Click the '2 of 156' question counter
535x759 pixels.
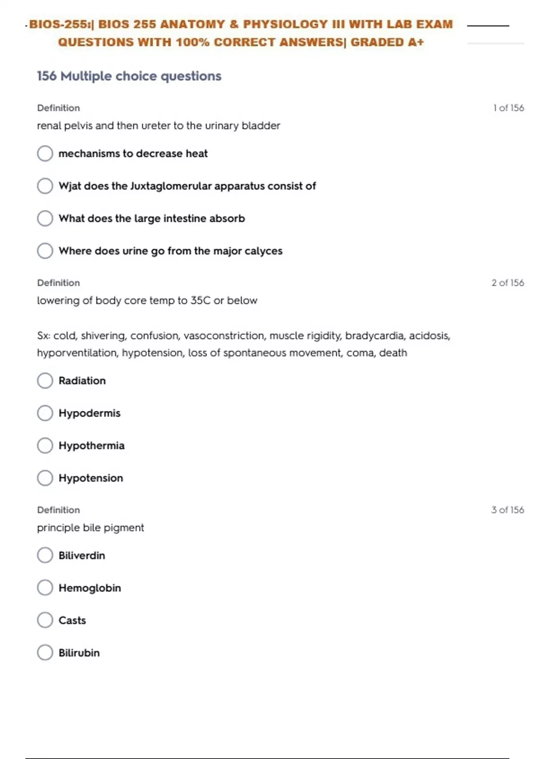tap(507, 283)
